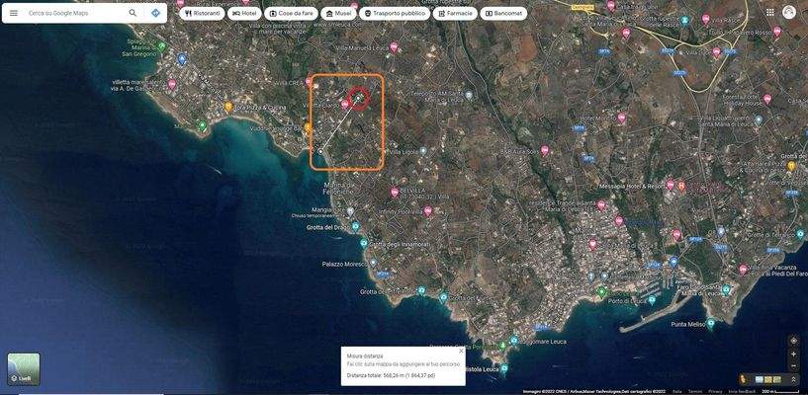Open the Google account profile avatar
808x395 pixels.
click(789, 12)
